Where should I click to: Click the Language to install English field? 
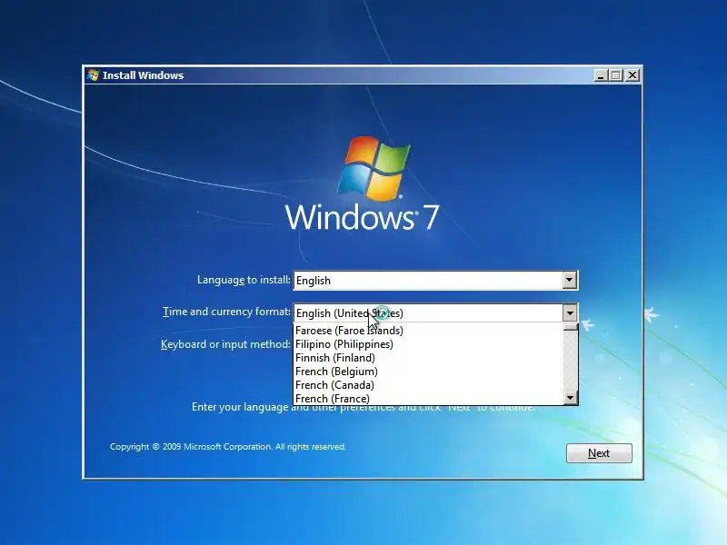[435, 281]
